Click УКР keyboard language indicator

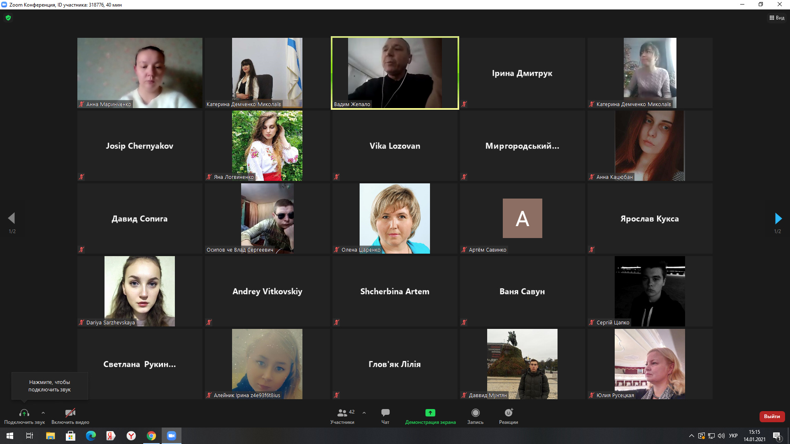(733, 436)
